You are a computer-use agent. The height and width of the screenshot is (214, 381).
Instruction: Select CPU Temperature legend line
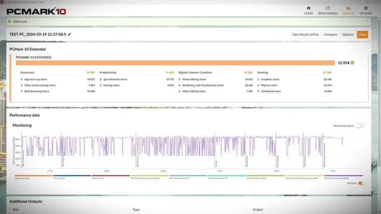tap(226, 176)
